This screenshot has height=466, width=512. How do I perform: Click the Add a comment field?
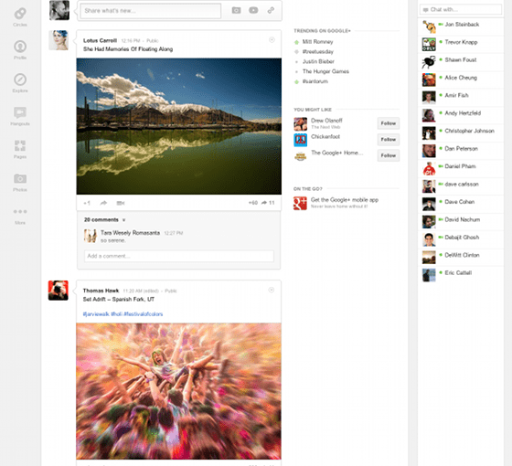point(179,256)
